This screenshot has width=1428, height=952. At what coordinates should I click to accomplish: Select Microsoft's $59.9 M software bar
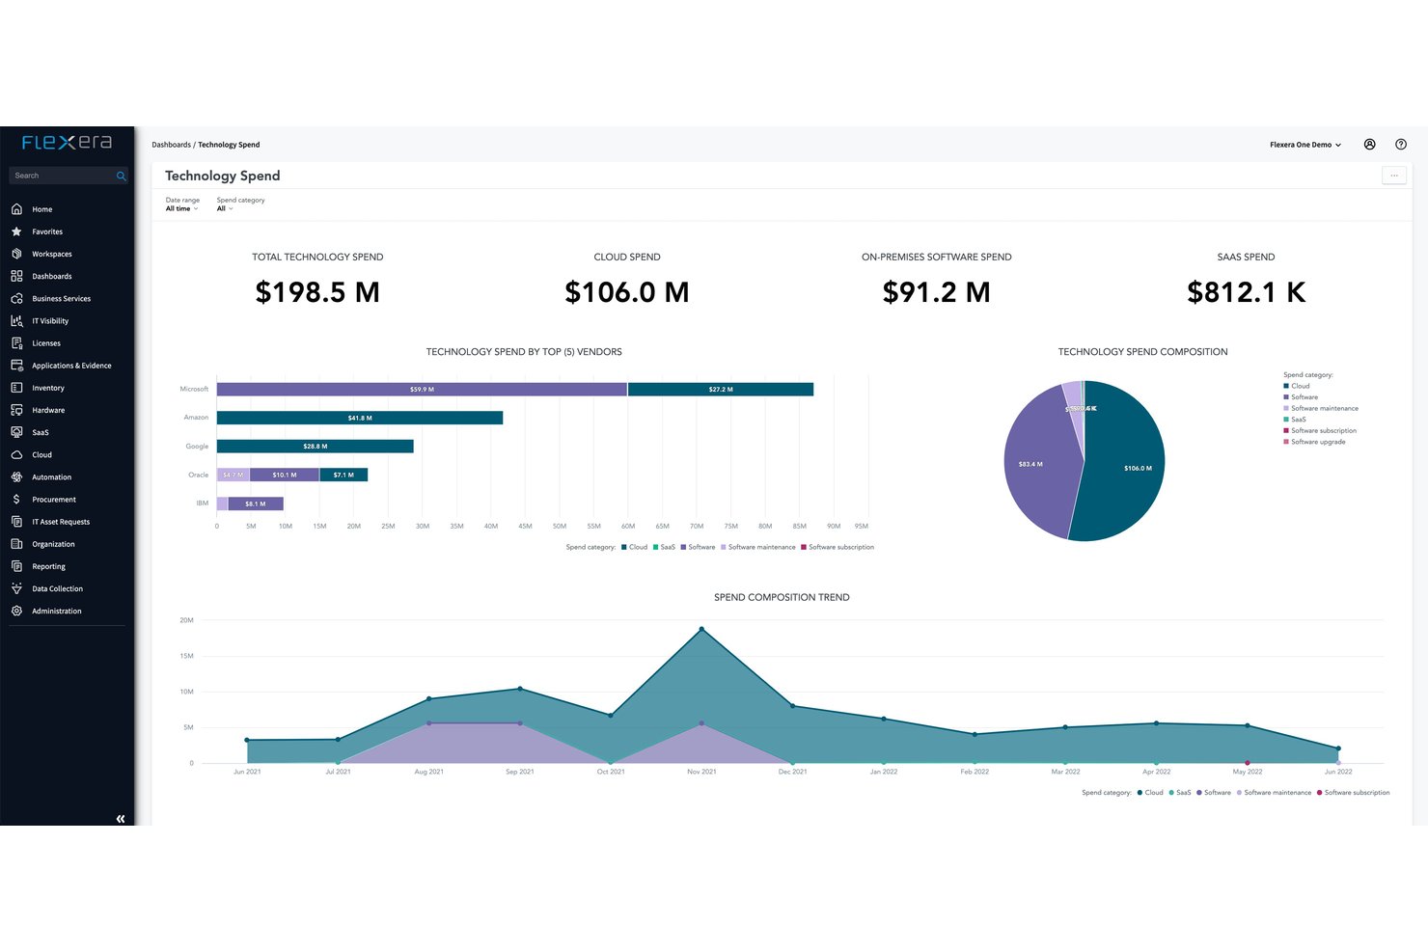(x=422, y=390)
